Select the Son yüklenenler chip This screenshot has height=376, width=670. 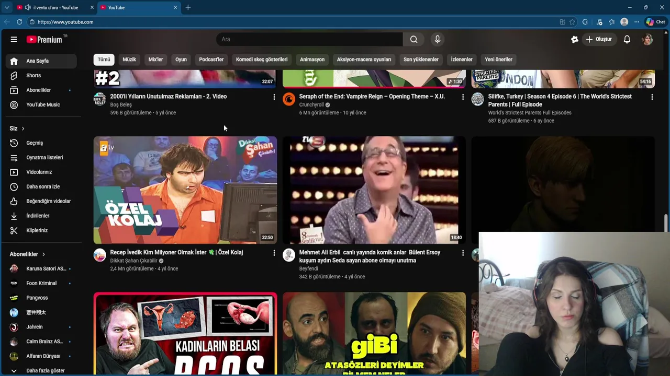421,60
